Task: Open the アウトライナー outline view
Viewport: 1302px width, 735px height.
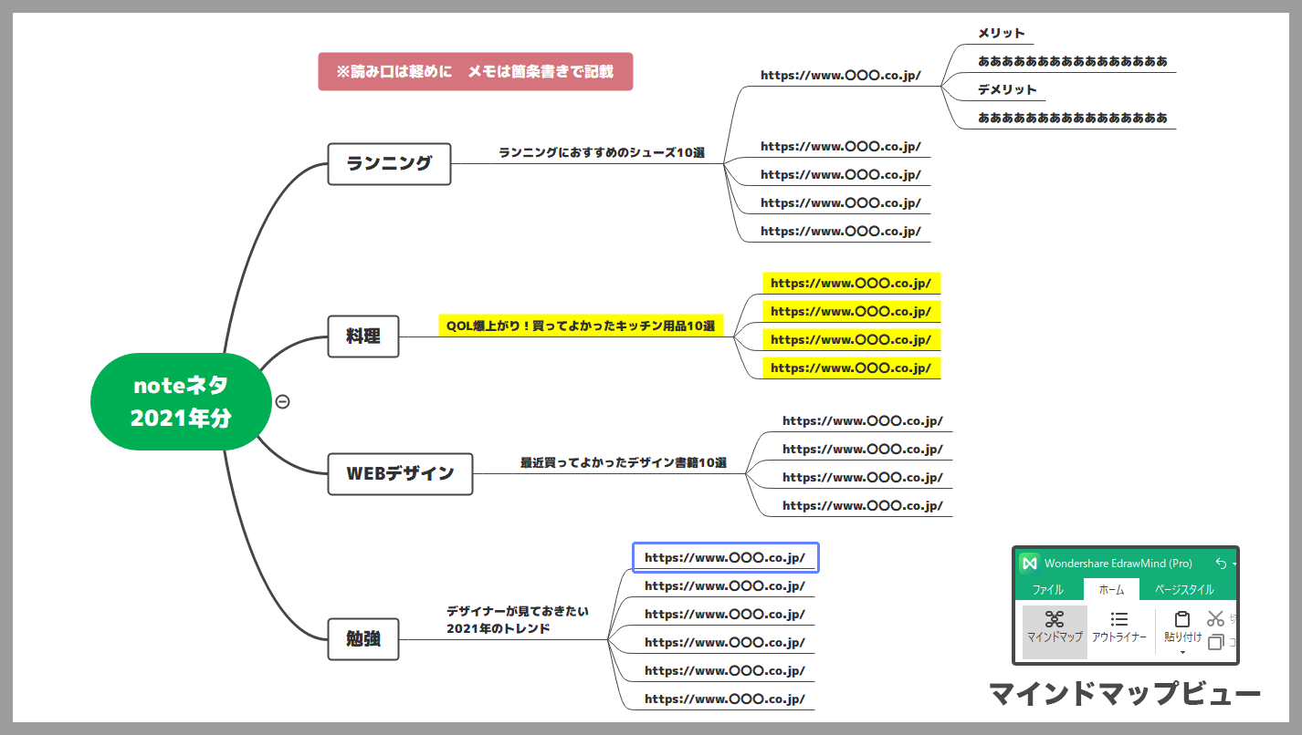Action: pyautogui.click(x=1118, y=627)
